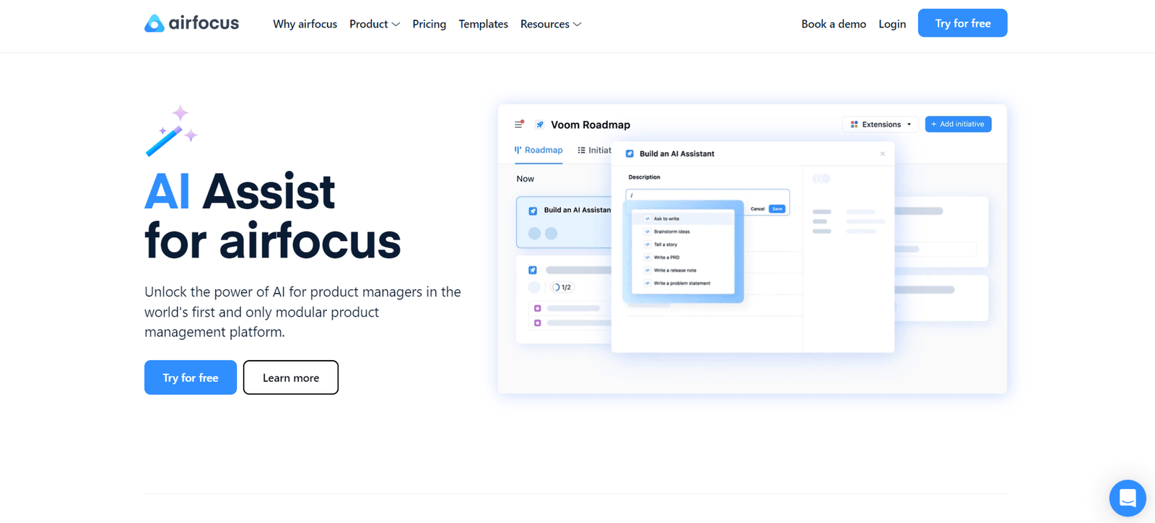Image resolution: width=1155 pixels, height=523 pixels.
Task: Toggle the switch in the dialog side panel
Action: pos(821,179)
